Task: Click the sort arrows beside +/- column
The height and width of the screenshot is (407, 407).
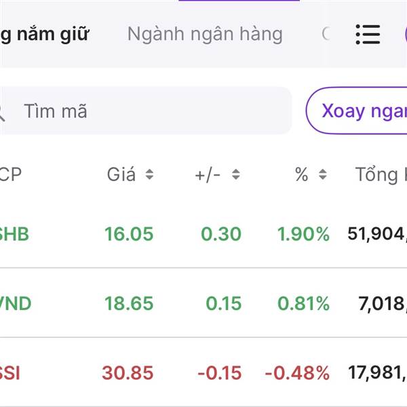Action: (235, 175)
